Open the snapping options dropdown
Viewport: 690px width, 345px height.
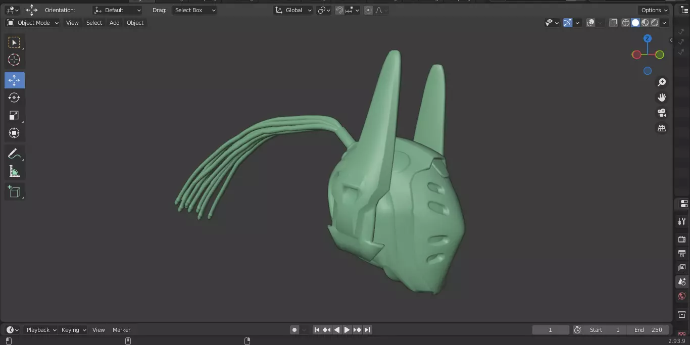[x=353, y=10]
